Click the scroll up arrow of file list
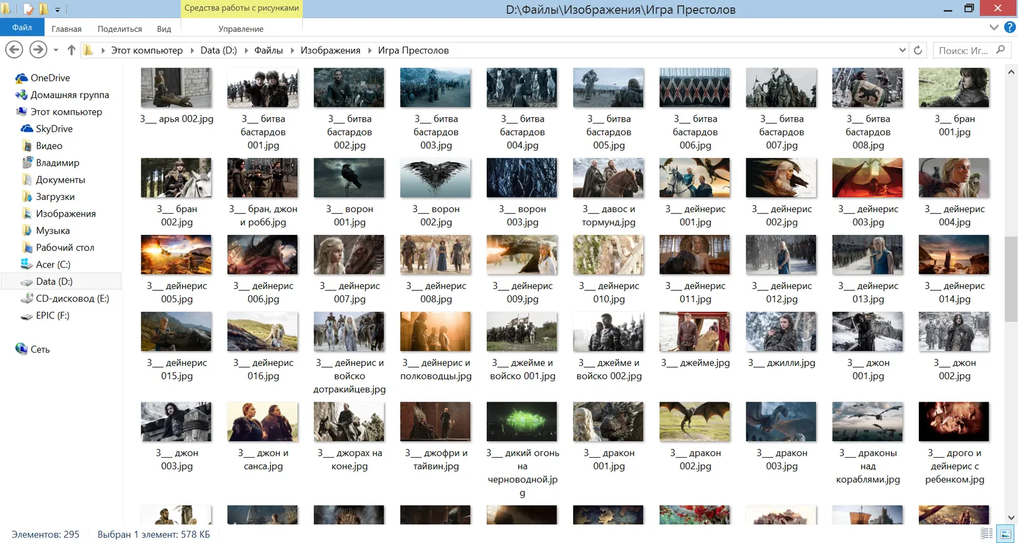Viewport: 1018px width, 543px height. click(1011, 72)
